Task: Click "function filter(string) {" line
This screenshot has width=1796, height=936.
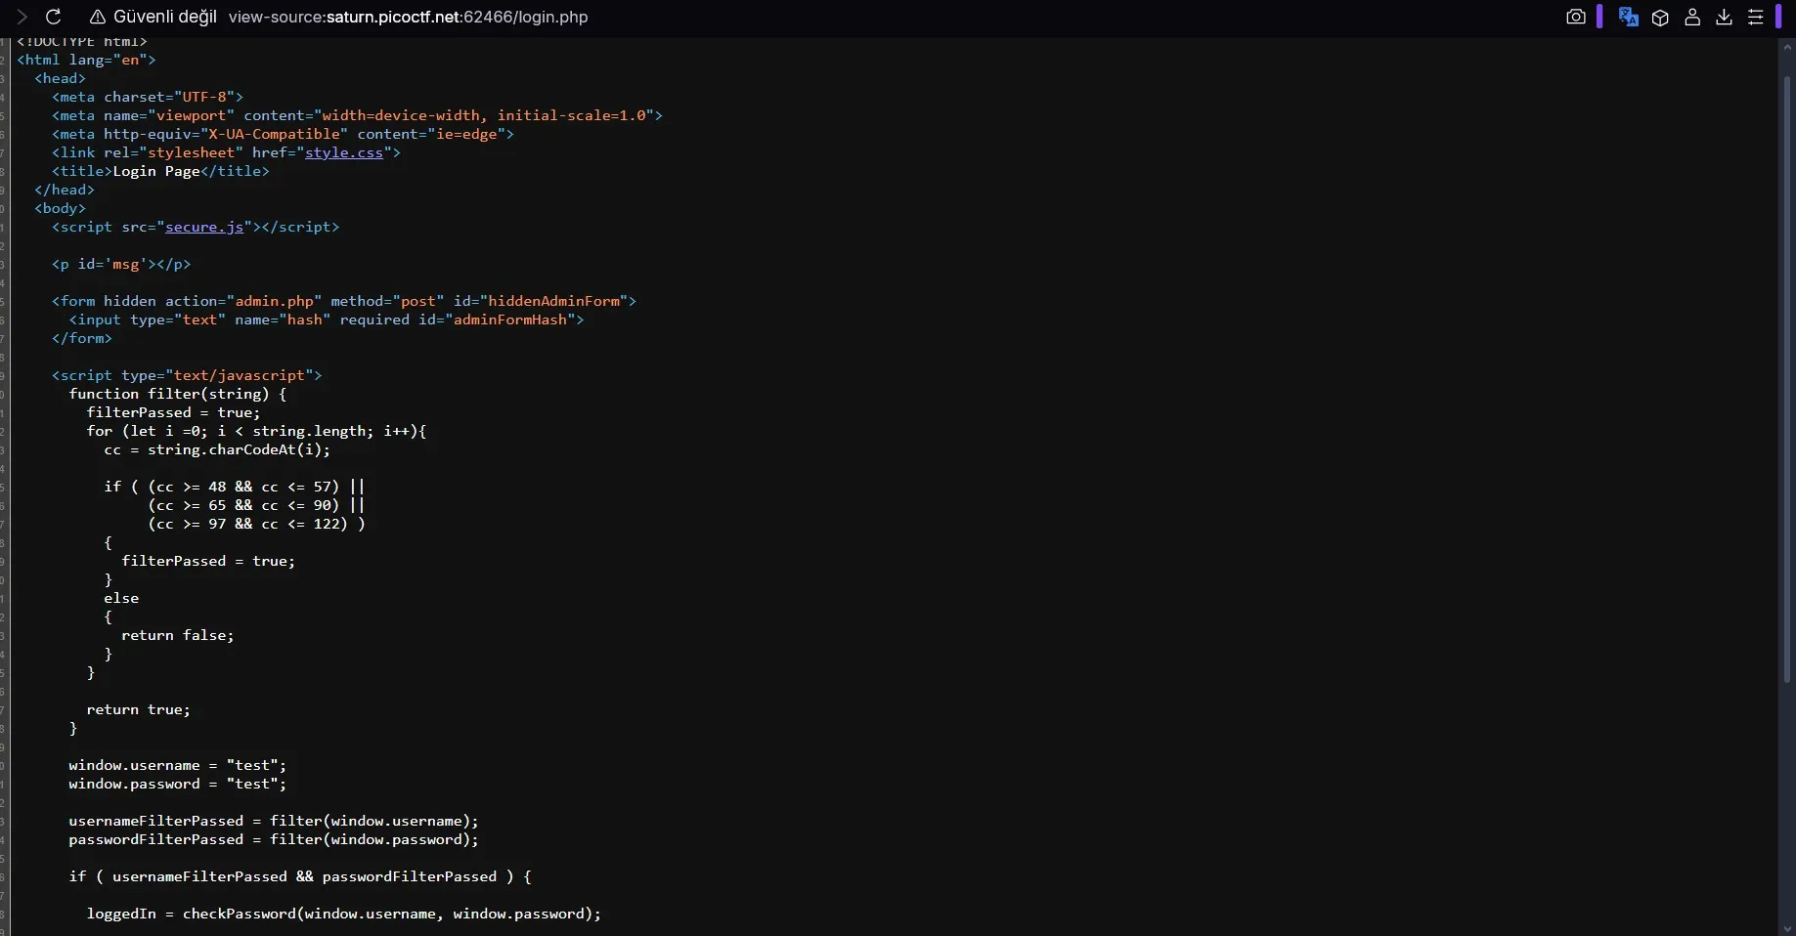Action: 178,394
